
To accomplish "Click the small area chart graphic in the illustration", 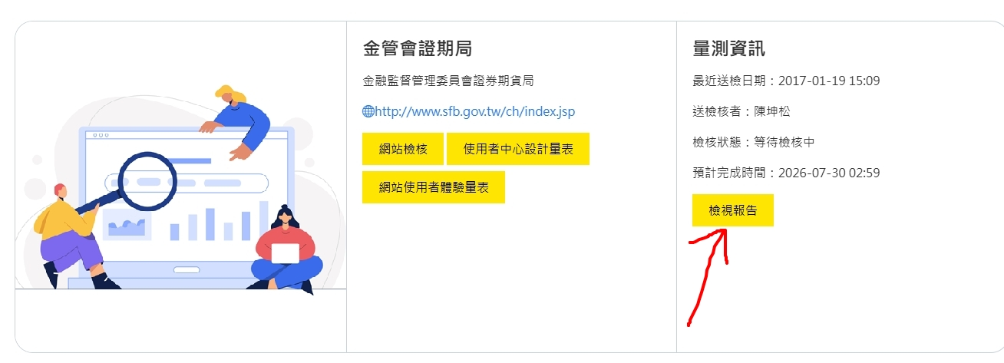I will tap(127, 226).
